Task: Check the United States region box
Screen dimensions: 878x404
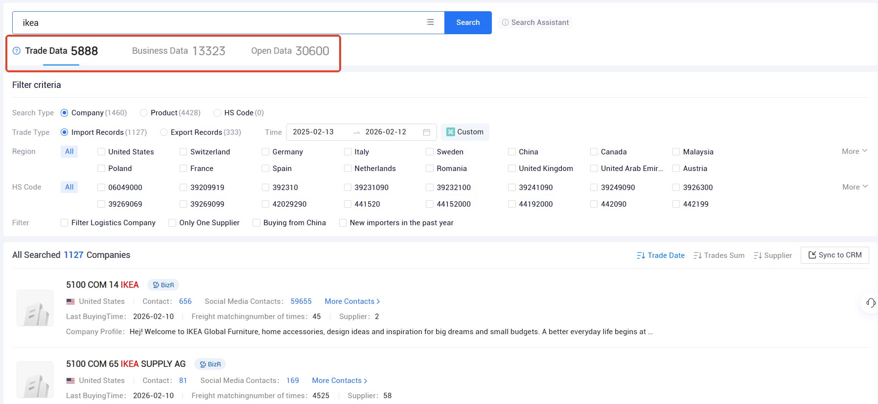Action: coord(101,152)
